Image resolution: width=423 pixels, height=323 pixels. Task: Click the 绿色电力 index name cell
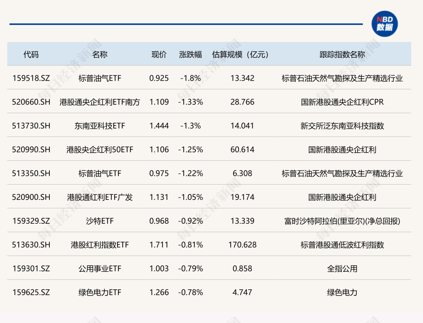(342, 292)
